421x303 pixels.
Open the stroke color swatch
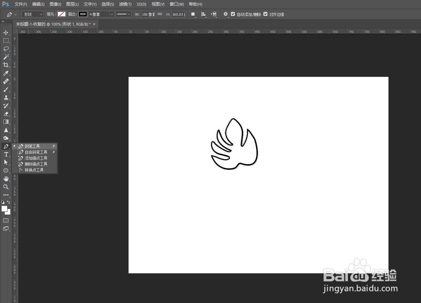[x=83, y=14]
